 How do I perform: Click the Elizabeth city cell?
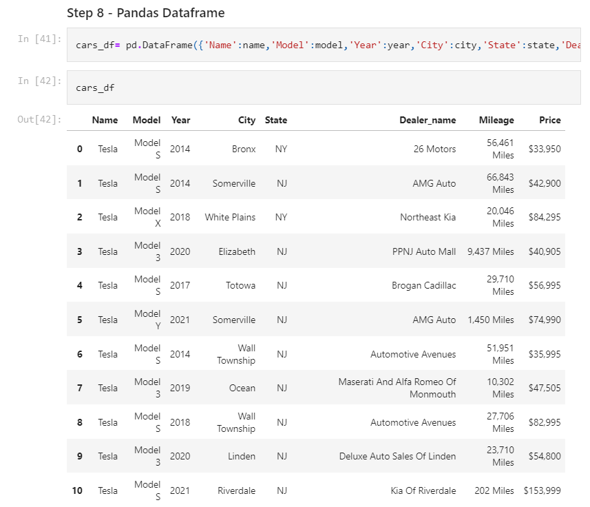[237, 251]
